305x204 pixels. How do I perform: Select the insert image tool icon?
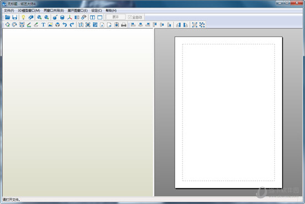[50, 25]
